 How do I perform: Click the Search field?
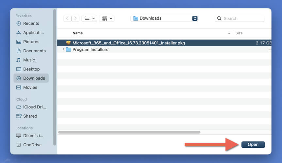pos(240,18)
